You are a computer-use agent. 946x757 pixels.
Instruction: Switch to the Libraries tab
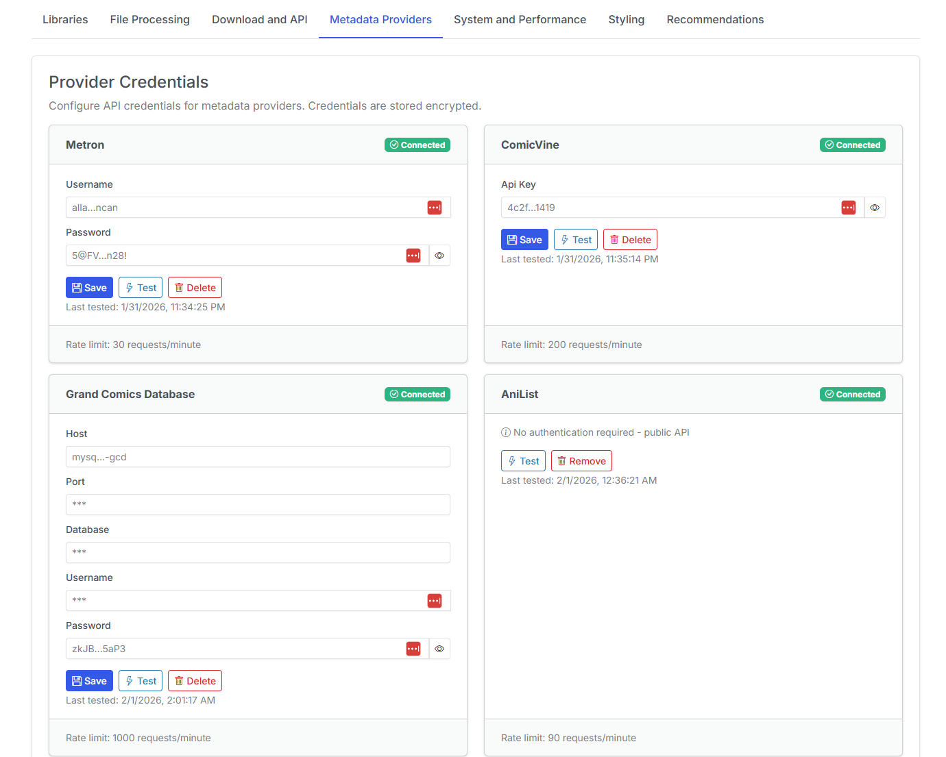pyautogui.click(x=64, y=19)
